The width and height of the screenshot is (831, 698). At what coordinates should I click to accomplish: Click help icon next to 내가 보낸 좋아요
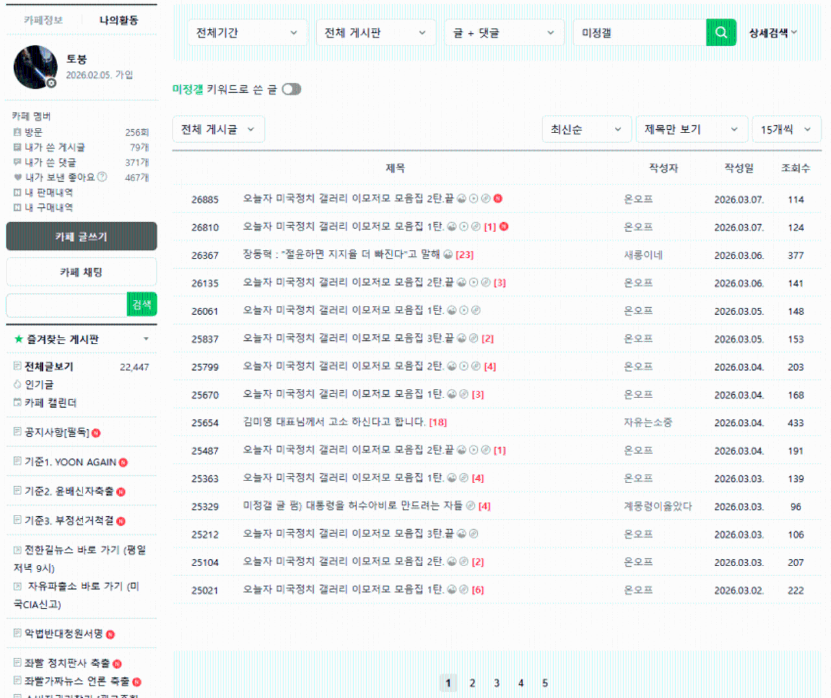[x=102, y=177]
